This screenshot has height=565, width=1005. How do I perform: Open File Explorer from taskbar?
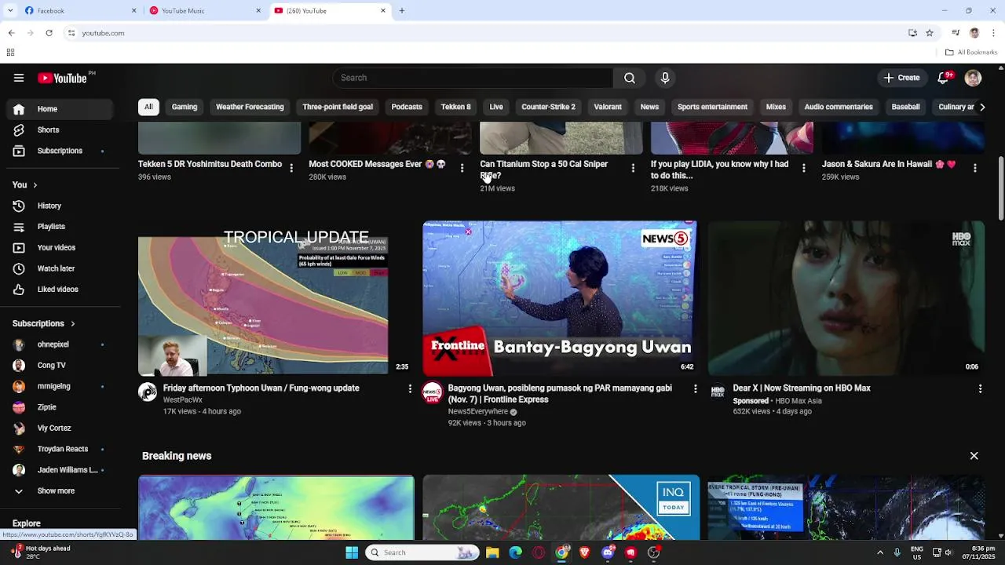[492, 552]
